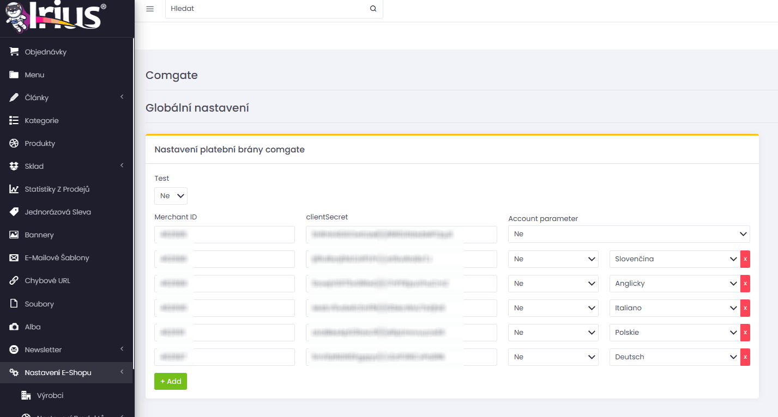
Task: Remove the Deutsch row with x
Action: [745, 357]
